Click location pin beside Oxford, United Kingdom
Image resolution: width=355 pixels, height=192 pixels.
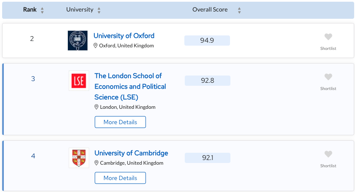point(96,46)
